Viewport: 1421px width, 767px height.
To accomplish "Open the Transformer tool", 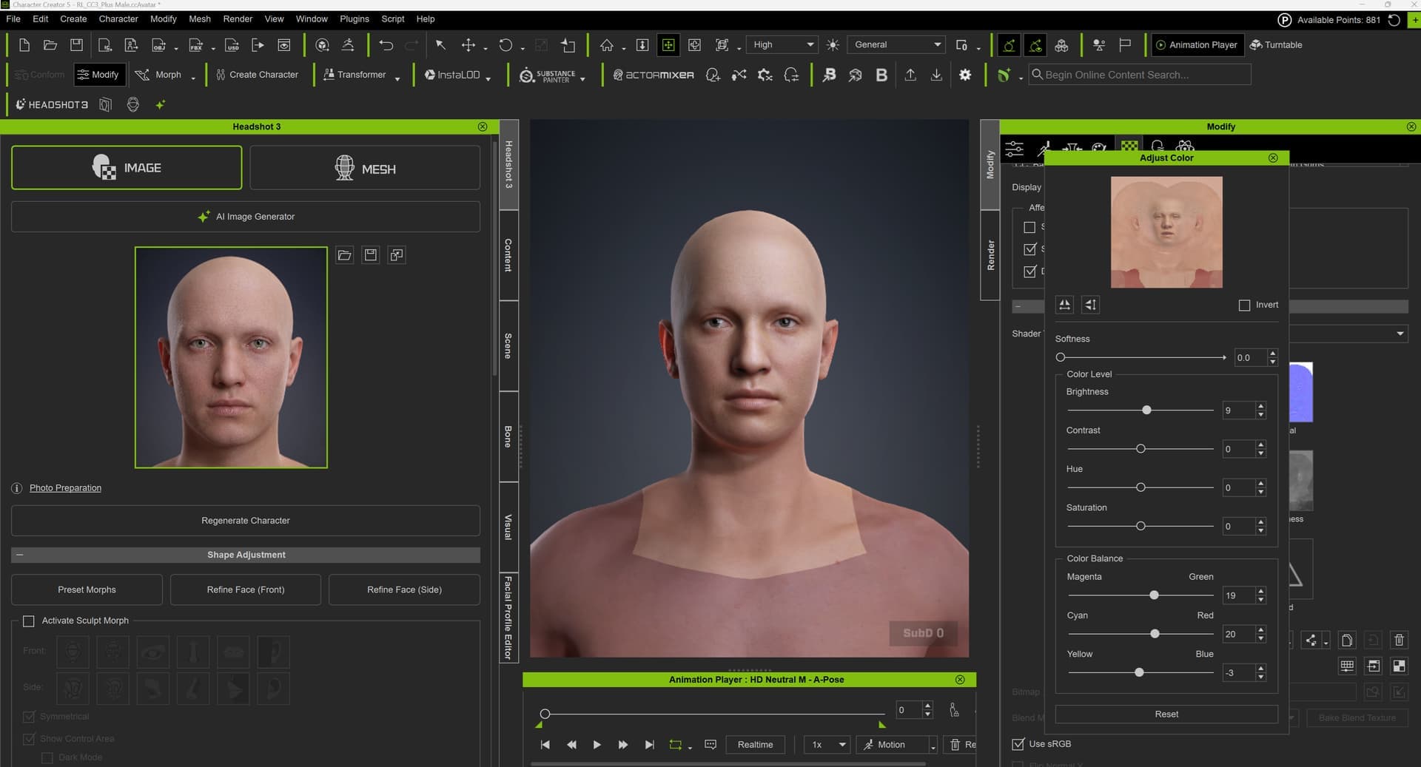I will click(x=361, y=75).
